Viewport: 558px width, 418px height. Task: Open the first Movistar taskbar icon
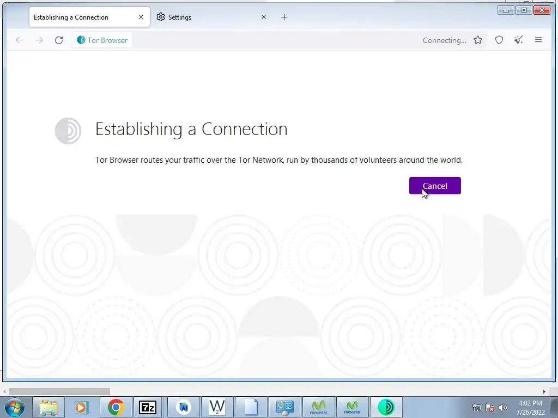point(318,407)
